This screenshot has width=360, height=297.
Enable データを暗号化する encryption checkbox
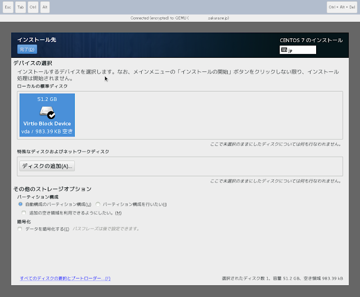[x=20, y=229]
